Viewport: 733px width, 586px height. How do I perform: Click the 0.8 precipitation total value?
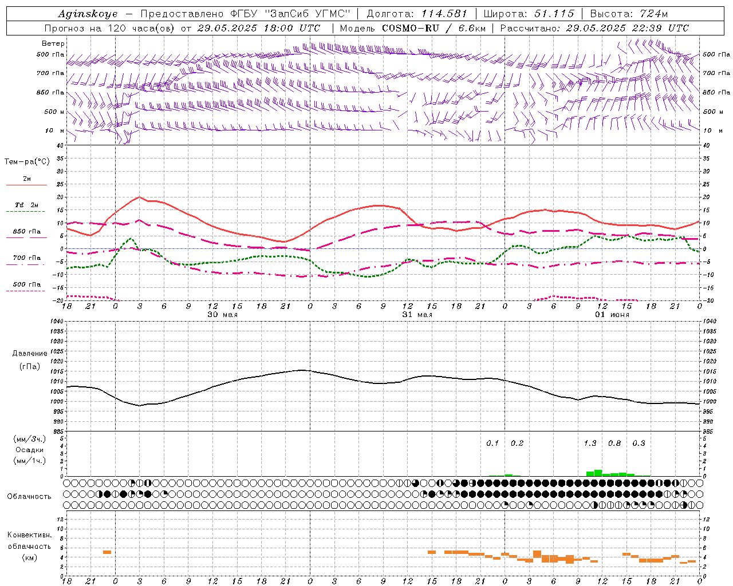tap(614, 443)
